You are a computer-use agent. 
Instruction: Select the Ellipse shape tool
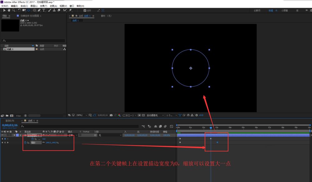(x=34, y=10)
